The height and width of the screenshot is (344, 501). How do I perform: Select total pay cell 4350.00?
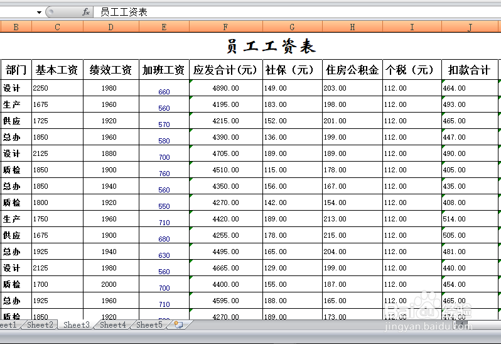(x=225, y=186)
